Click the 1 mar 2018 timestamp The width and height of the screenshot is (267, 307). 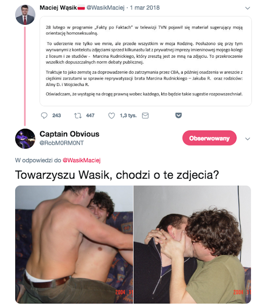145,8
